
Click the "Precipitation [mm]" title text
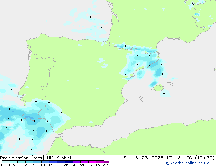click(22, 158)
